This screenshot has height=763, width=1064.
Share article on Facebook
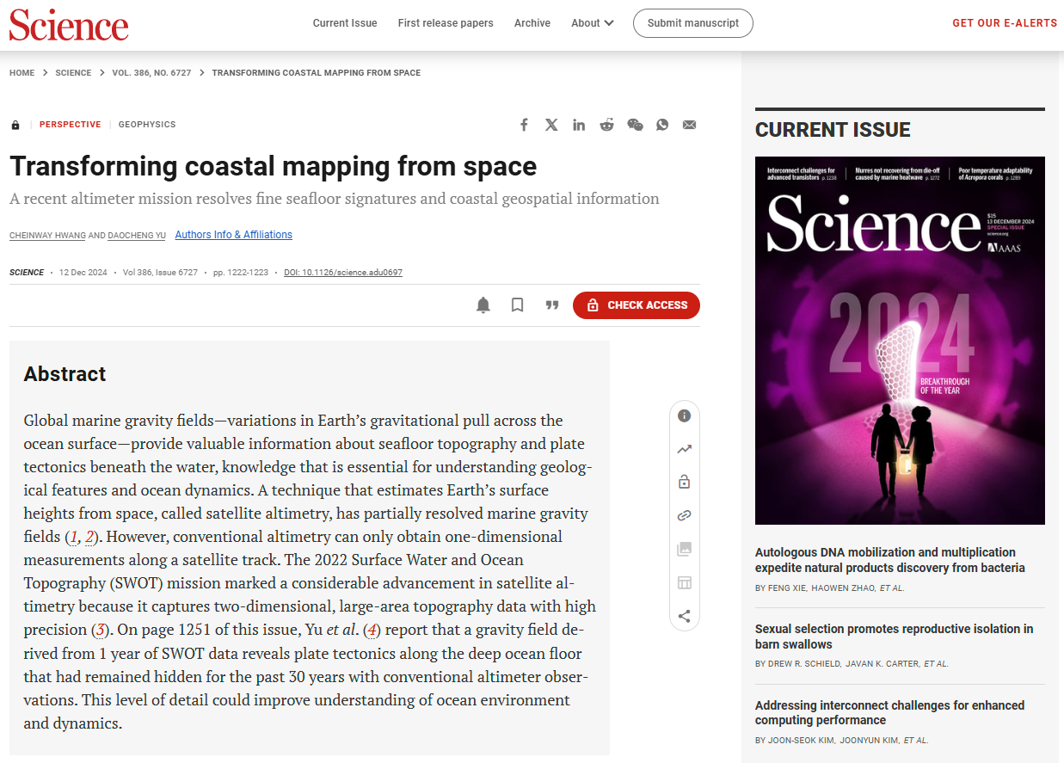524,125
